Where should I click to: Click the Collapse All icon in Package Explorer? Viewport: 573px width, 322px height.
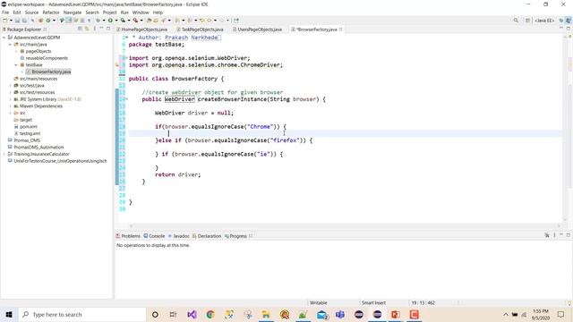click(80, 29)
